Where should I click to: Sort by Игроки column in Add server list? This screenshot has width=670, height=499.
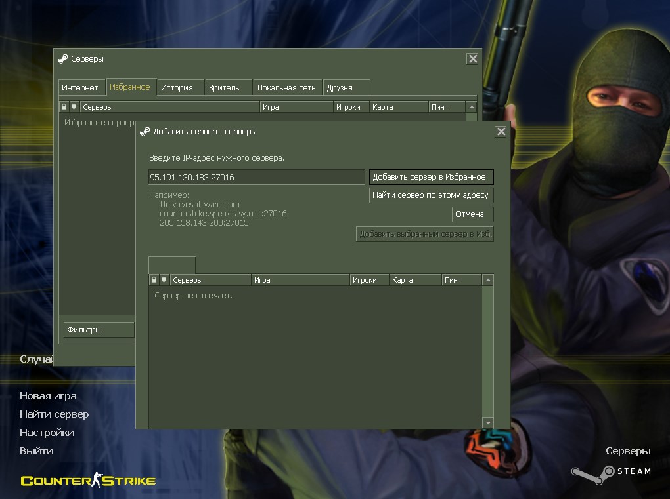coord(369,280)
